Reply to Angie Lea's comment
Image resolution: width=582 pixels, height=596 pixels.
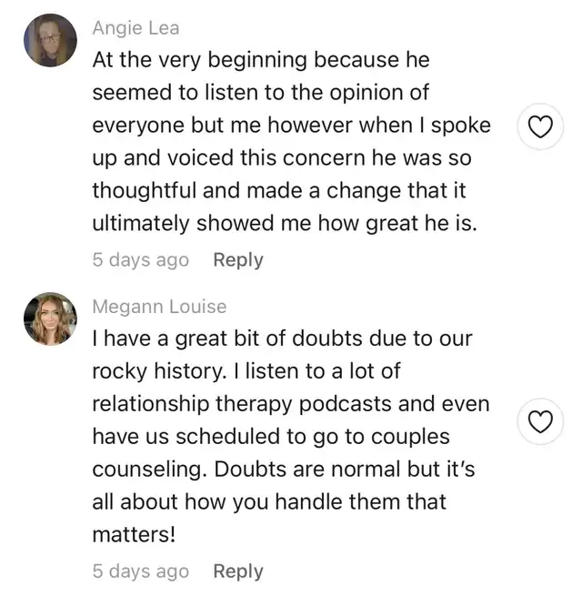238,260
